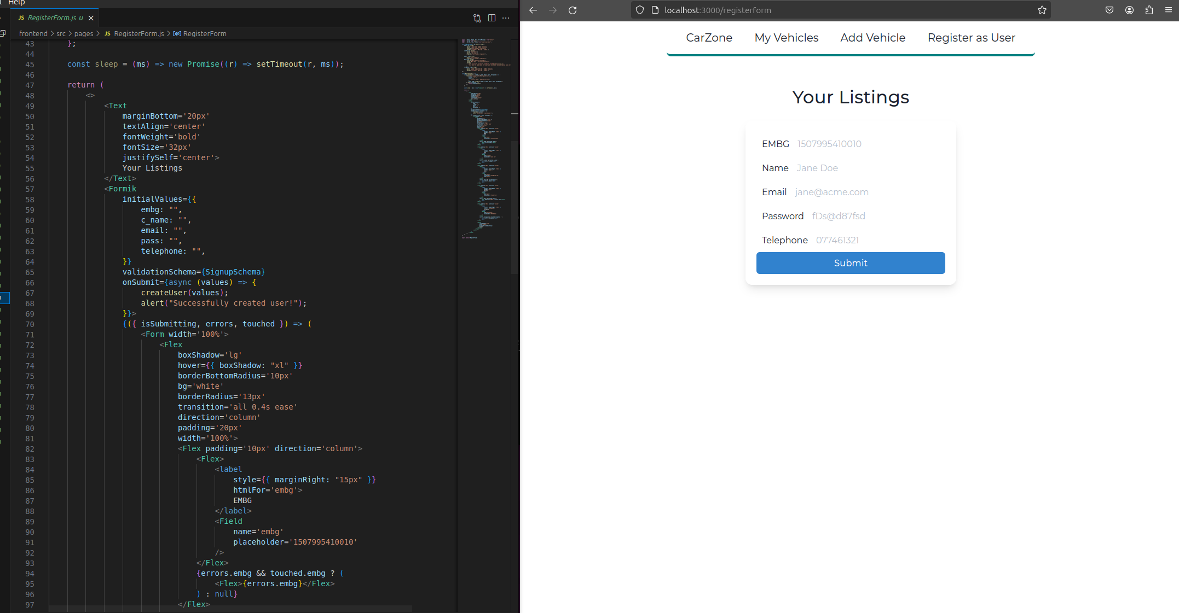The height and width of the screenshot is (613, 1179).
Task: Bookmark this page with star icon
Action: 1042,10
